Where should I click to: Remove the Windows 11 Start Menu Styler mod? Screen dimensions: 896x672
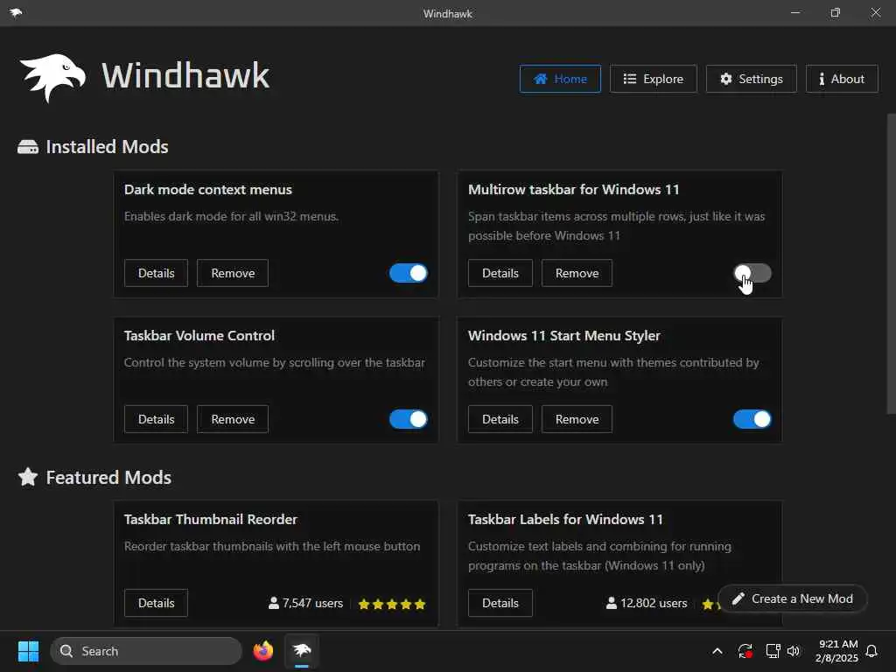[577, 419]
